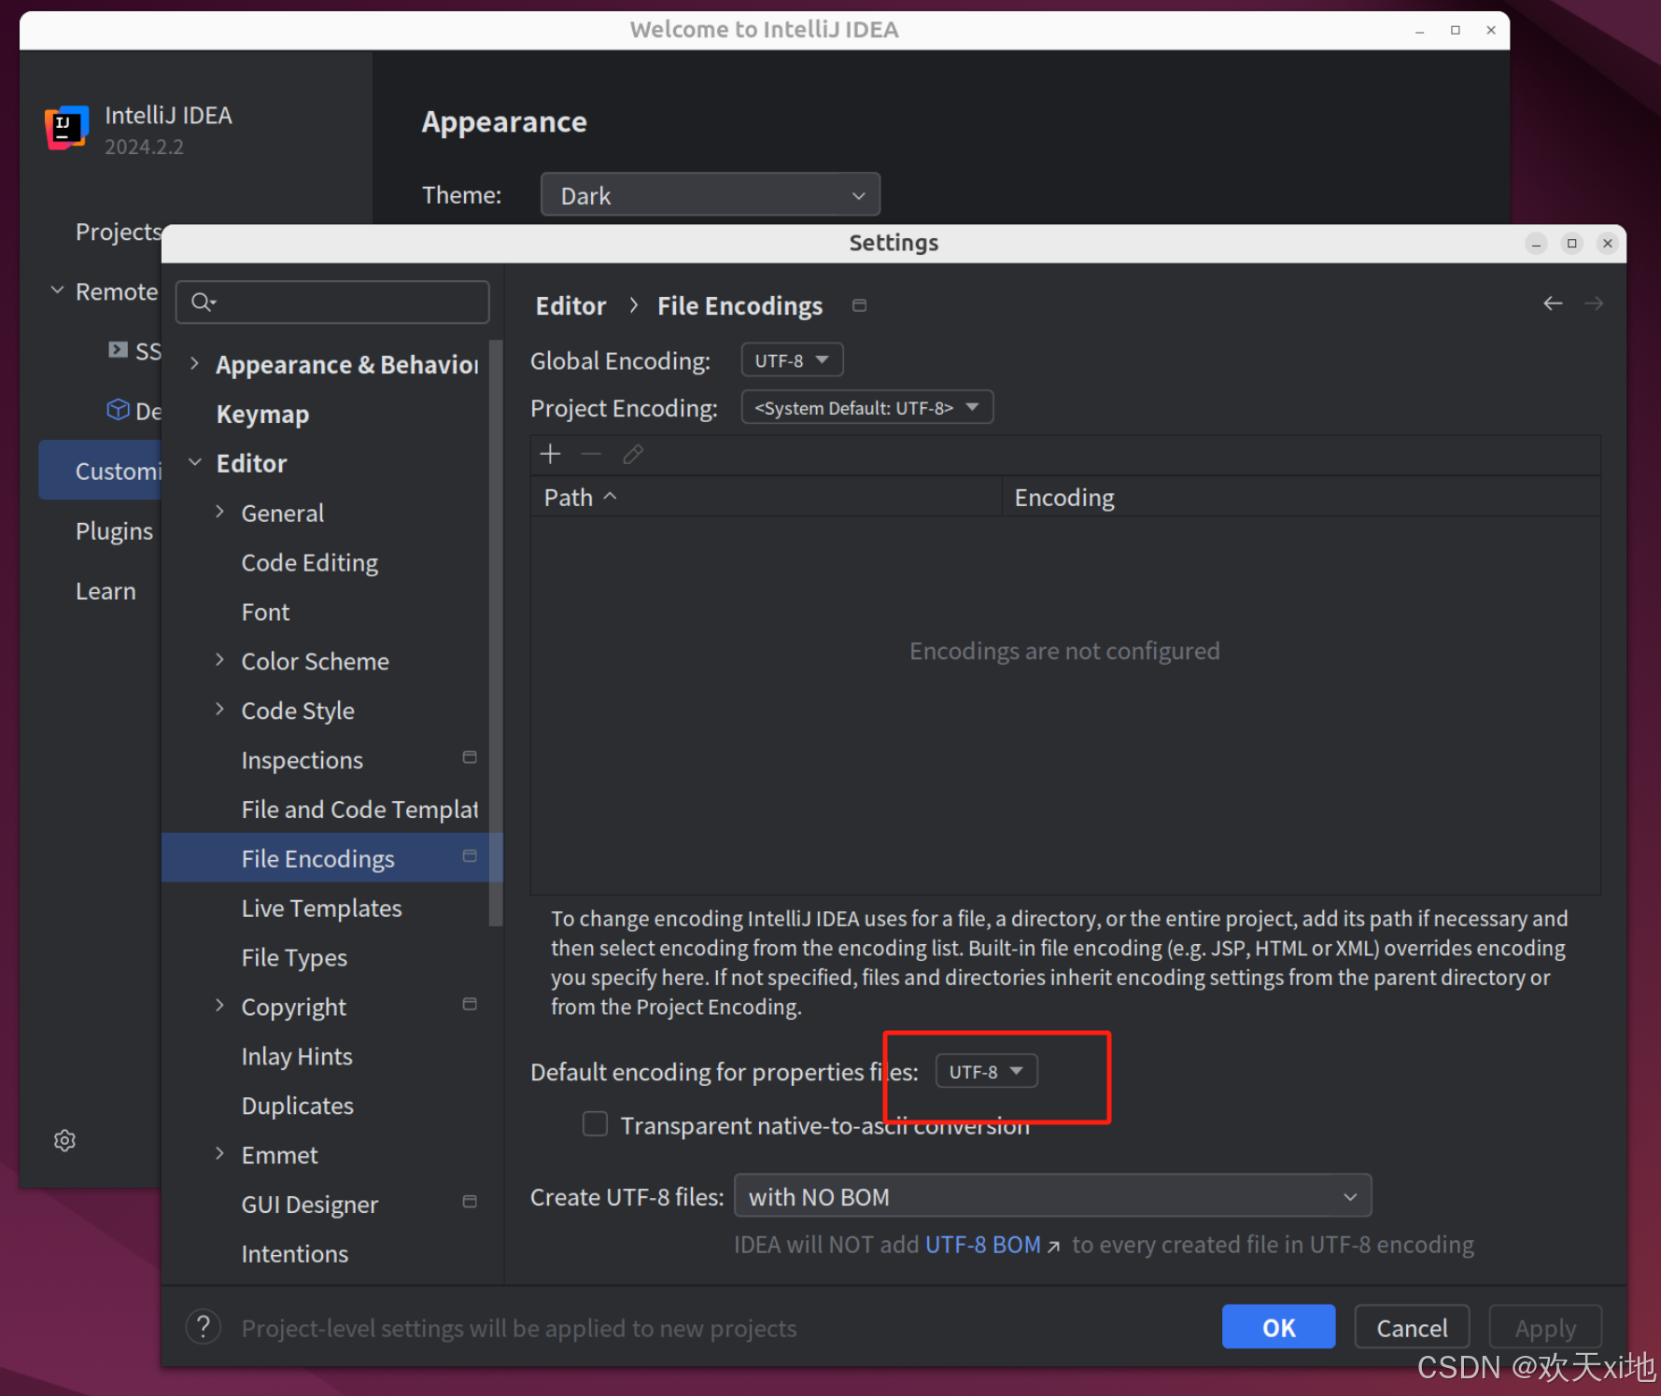The image size is (1661, 1396).
Task: Expand the Emmet node
Action: pyautogui.click(x=219, y=1155)
